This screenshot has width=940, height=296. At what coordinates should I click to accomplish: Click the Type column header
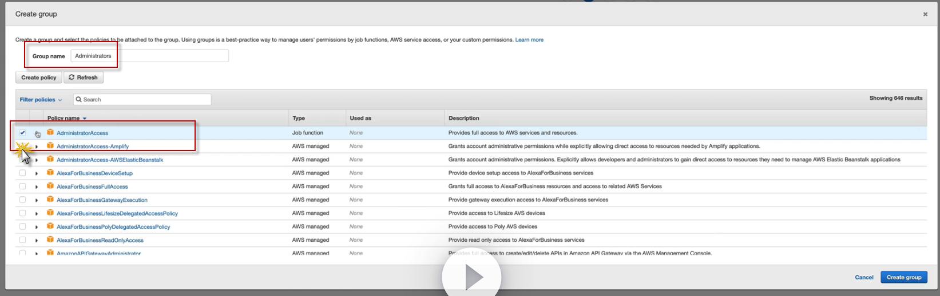coord(299,118)
